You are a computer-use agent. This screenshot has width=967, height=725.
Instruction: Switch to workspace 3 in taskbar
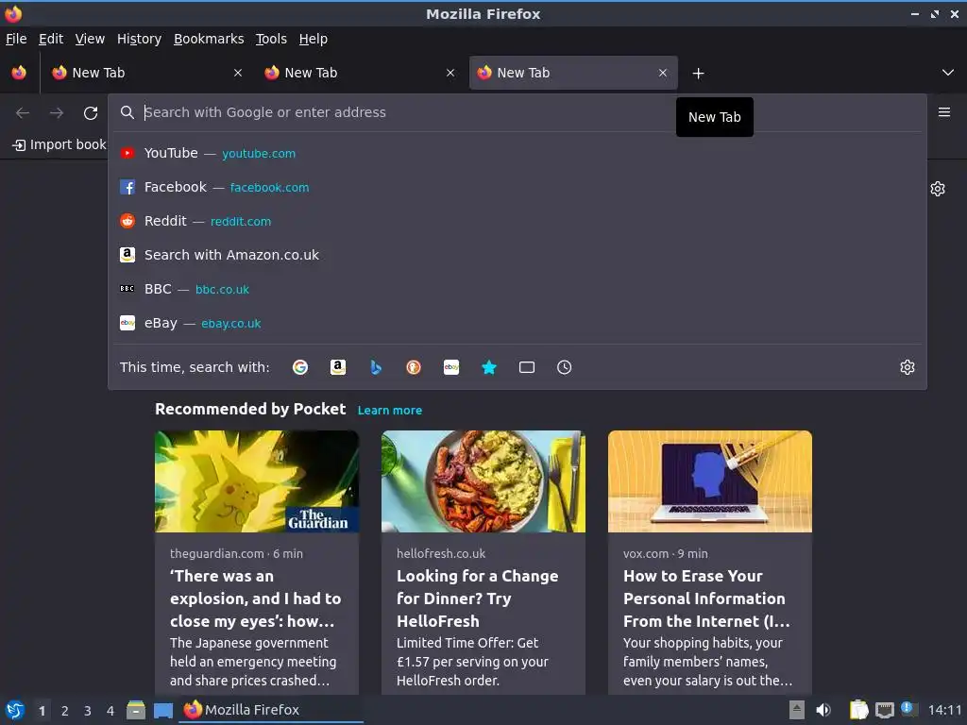click(x=88, y=711)
